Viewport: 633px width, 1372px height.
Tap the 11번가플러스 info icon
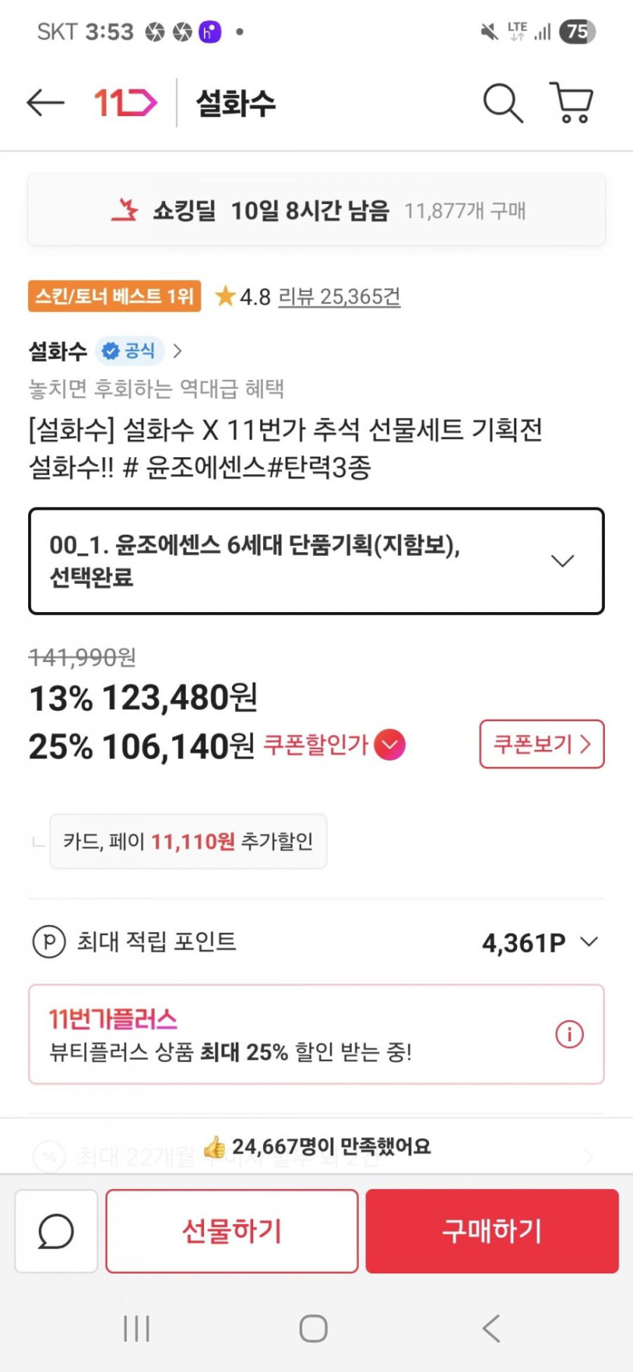pos(569,1034)
